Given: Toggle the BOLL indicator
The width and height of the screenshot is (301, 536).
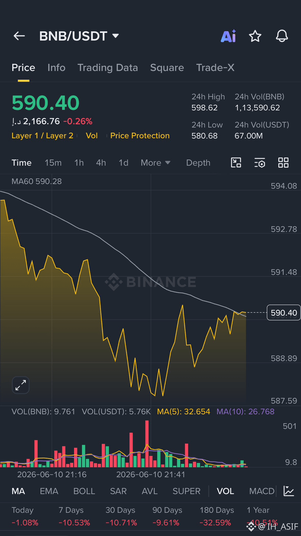Looking at the screenshot, I should (84, 491).
